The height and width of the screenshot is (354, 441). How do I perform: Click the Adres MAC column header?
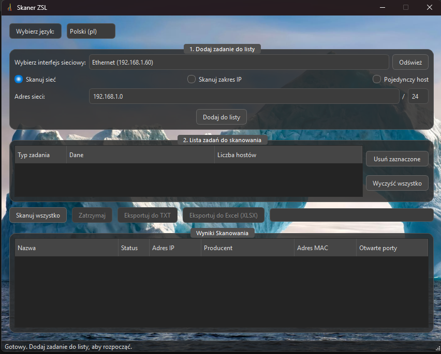tap(325, 248)
